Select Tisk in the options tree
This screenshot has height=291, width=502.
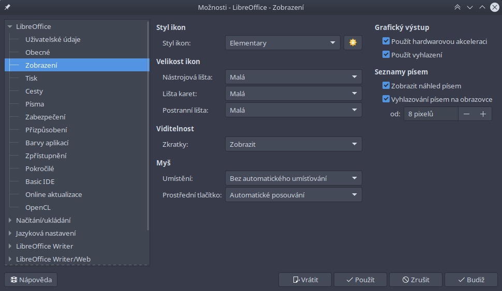click(32, 78)
